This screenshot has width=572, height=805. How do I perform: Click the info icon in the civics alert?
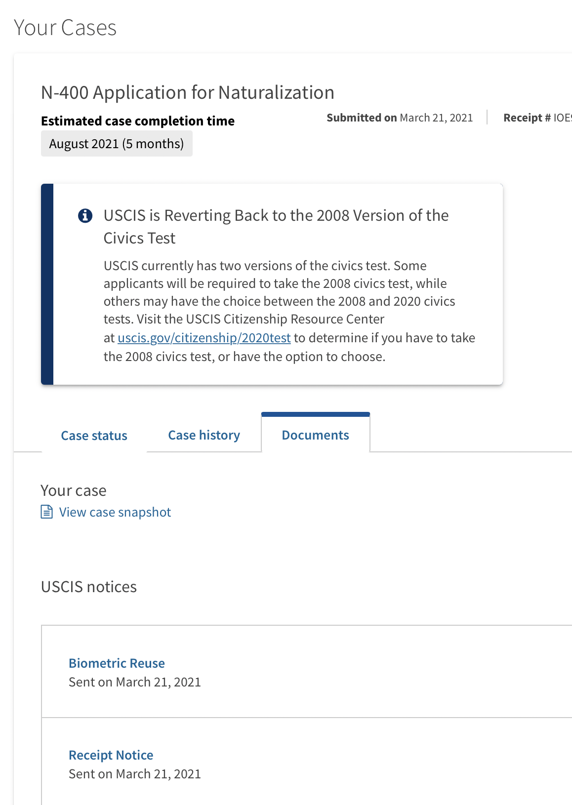tap(85, 216)
